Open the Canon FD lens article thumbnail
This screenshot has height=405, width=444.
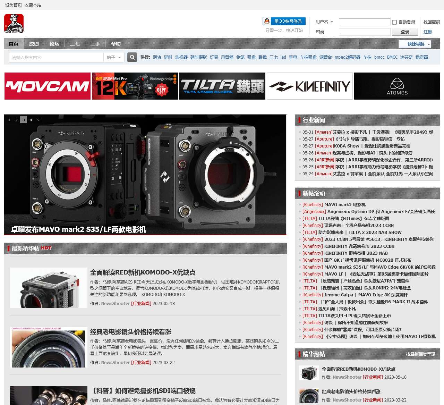pyautogui.click(x=49, y=347)
